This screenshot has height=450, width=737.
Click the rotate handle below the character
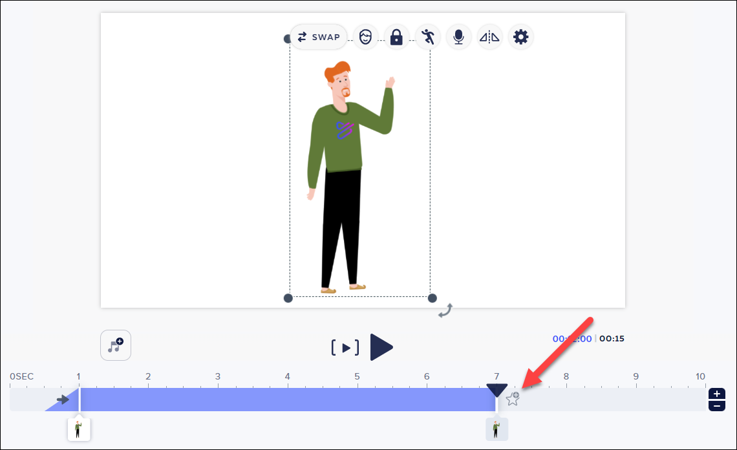coord(445,310)
